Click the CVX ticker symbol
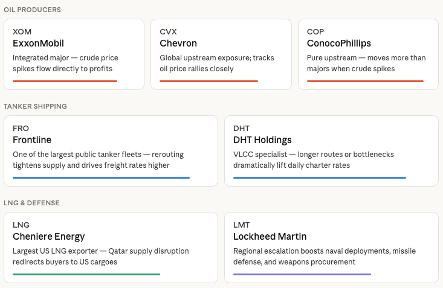 168,31
